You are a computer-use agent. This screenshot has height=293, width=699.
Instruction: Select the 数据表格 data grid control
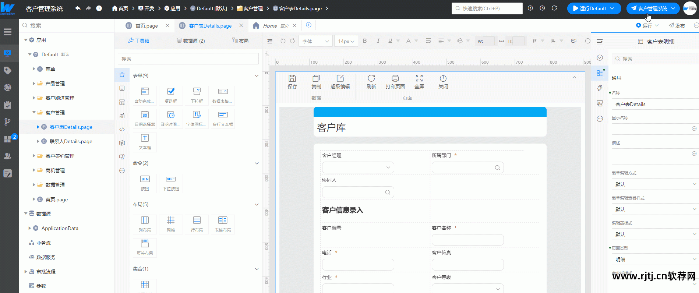(223, 95)
